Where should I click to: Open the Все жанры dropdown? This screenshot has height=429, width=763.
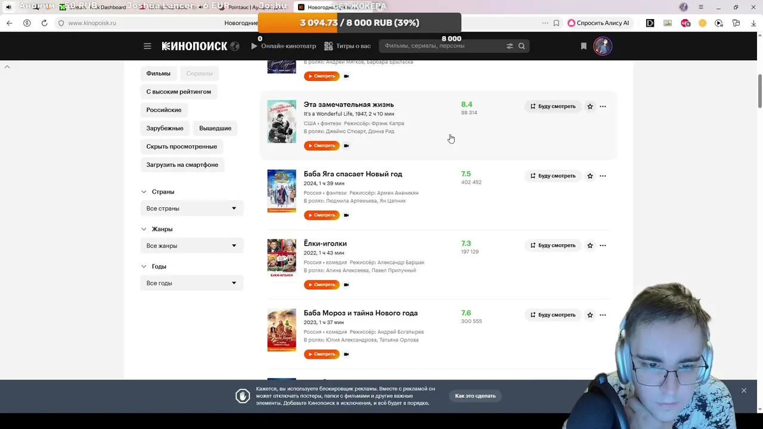[x=192, y=245]
